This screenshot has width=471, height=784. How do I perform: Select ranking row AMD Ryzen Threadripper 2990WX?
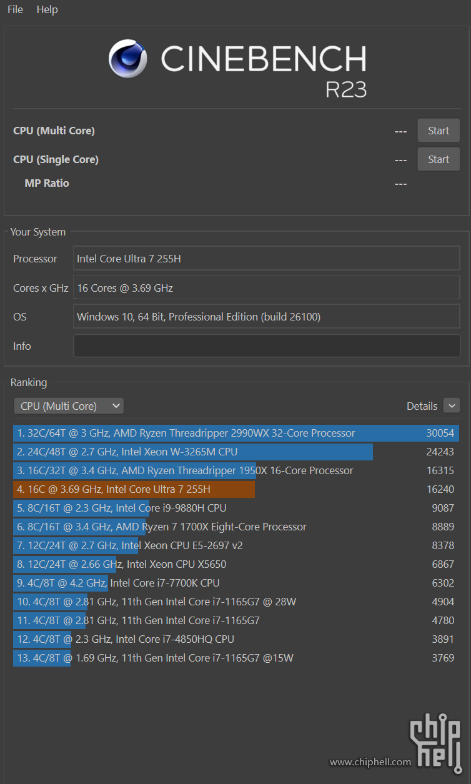click(x=236, y=433)
